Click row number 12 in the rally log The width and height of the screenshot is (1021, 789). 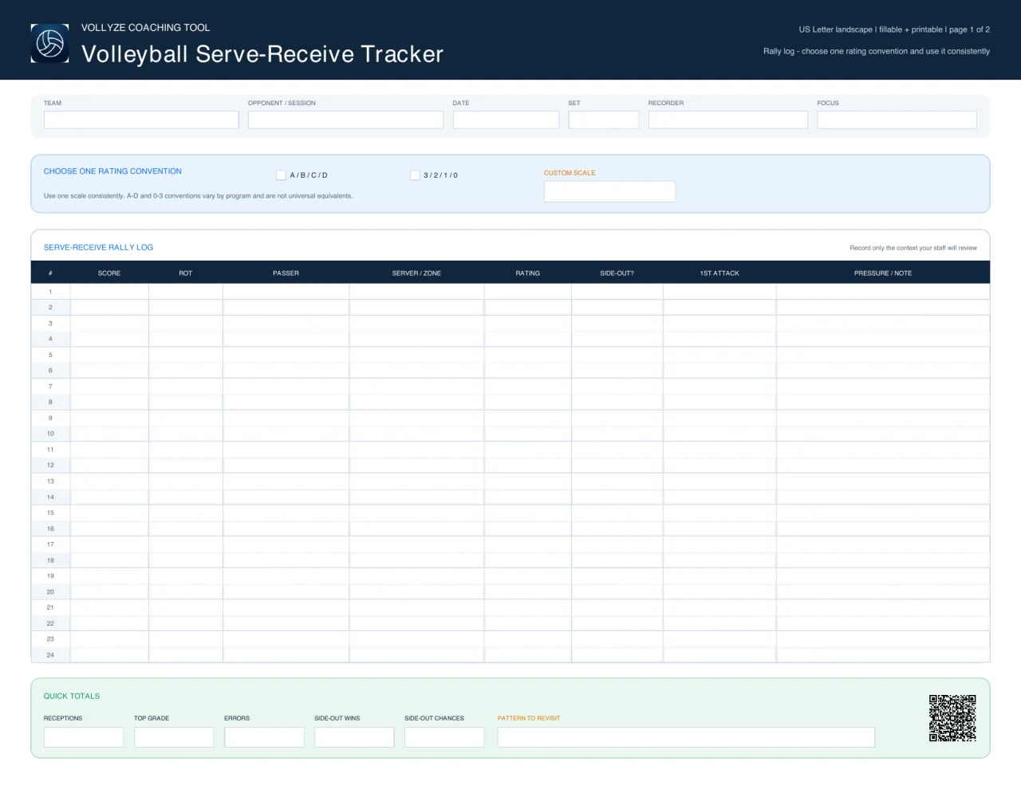[50, 465]
